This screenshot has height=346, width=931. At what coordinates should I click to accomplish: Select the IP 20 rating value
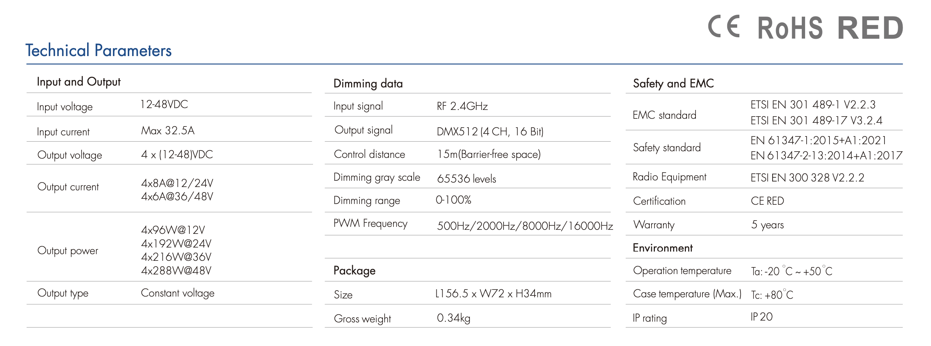(x=761, y=317)
